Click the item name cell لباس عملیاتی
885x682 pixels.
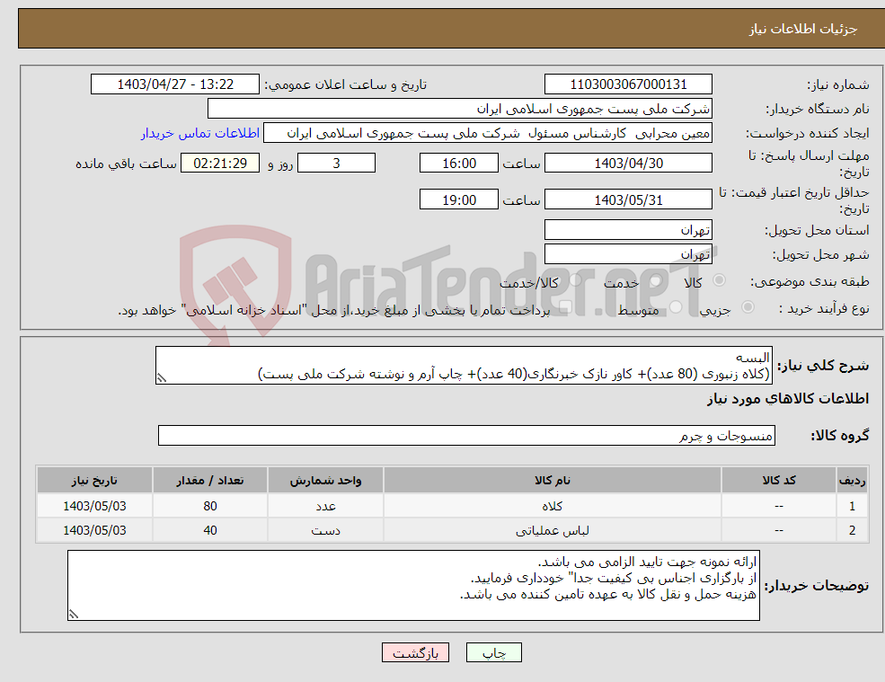tap(553, 530)
